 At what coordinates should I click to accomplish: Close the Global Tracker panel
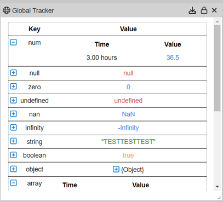(x=214, y=10)
